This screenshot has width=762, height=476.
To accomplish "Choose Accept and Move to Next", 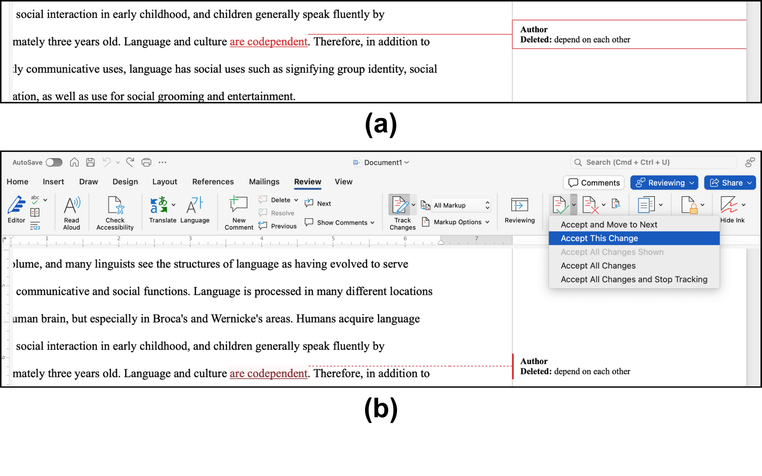I will [634, 224].
